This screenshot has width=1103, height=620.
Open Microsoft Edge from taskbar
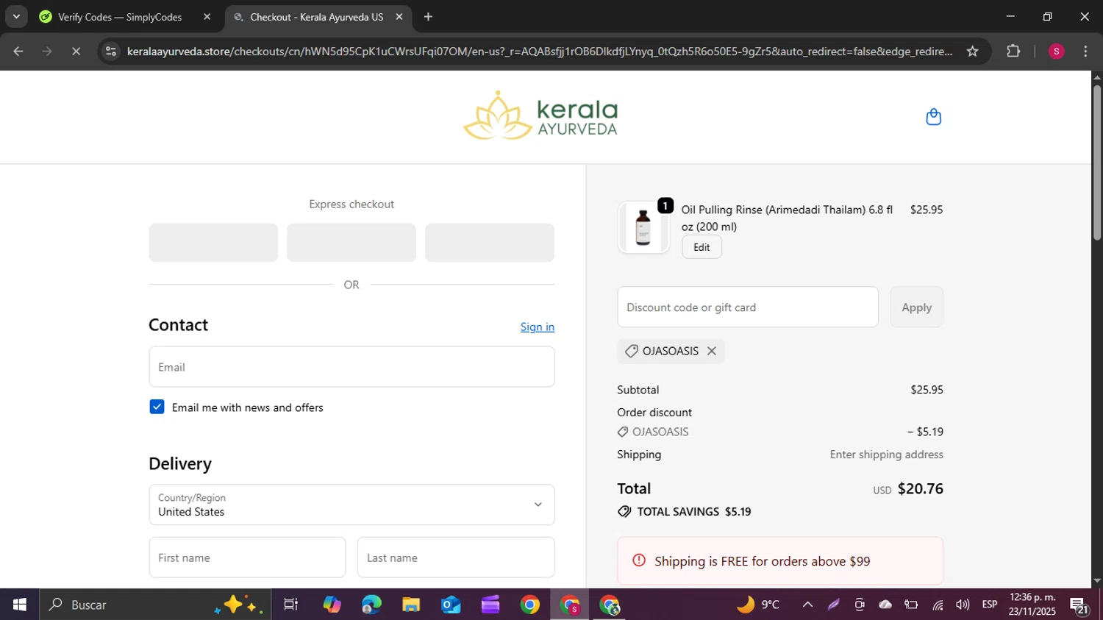(371, 605)
